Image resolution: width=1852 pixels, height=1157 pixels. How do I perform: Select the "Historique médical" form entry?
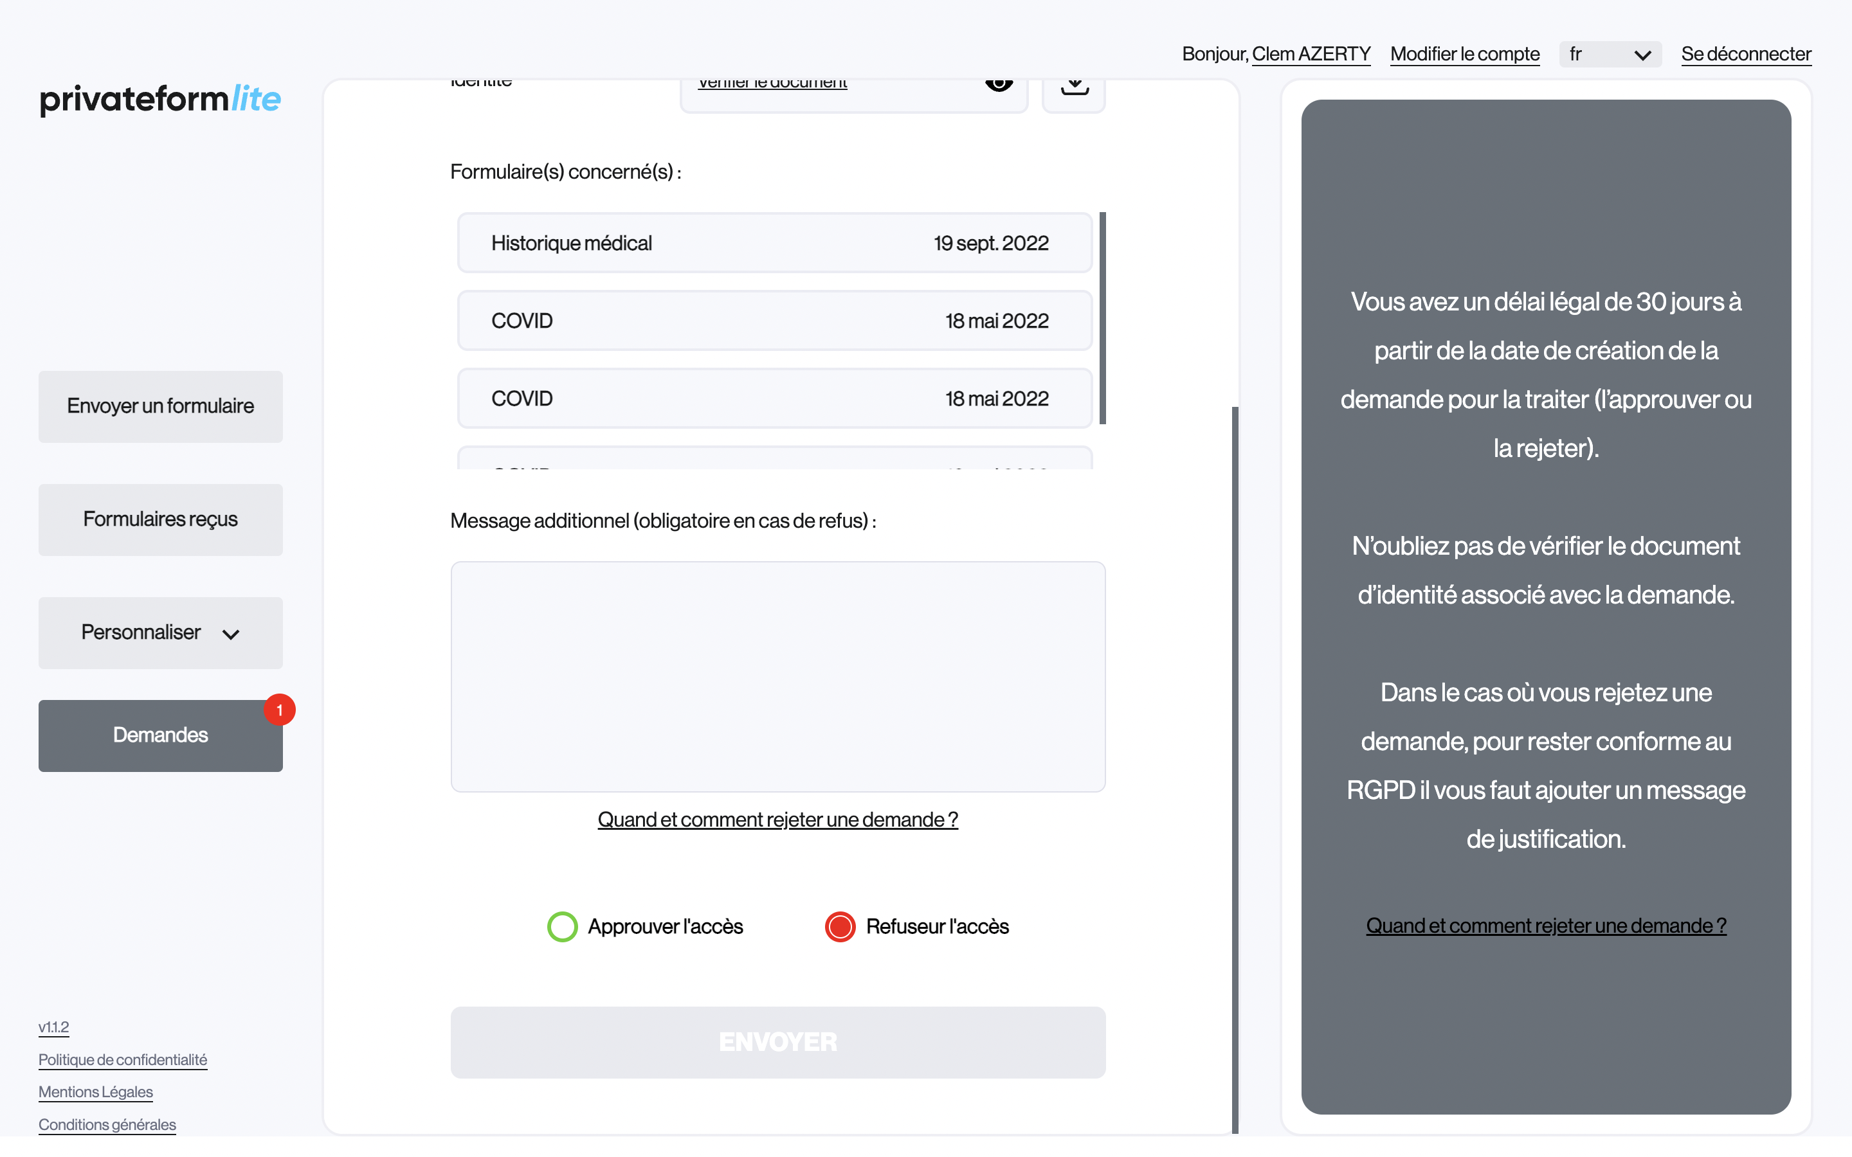774,242
